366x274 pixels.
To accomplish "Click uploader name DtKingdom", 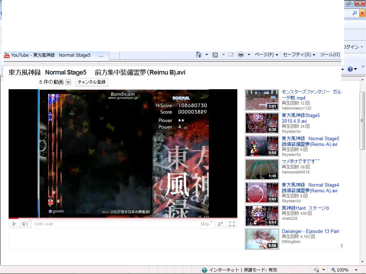I will 291,242.
